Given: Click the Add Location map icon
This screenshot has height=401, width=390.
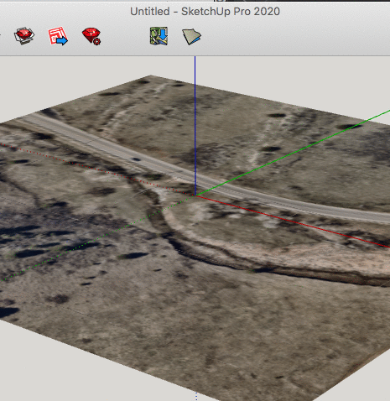Looking at the screenshot, I should [159, 36].
